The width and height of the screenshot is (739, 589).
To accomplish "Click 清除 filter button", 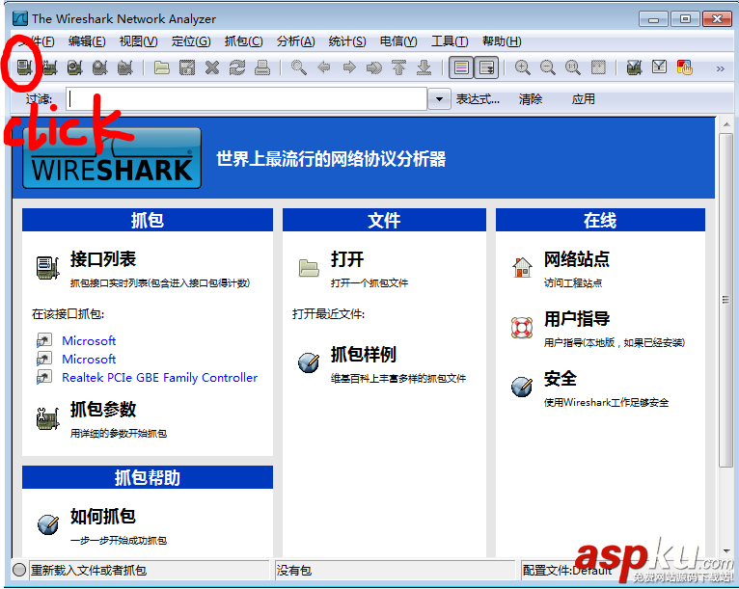I will pyautogui.click(x=531, y=99).
